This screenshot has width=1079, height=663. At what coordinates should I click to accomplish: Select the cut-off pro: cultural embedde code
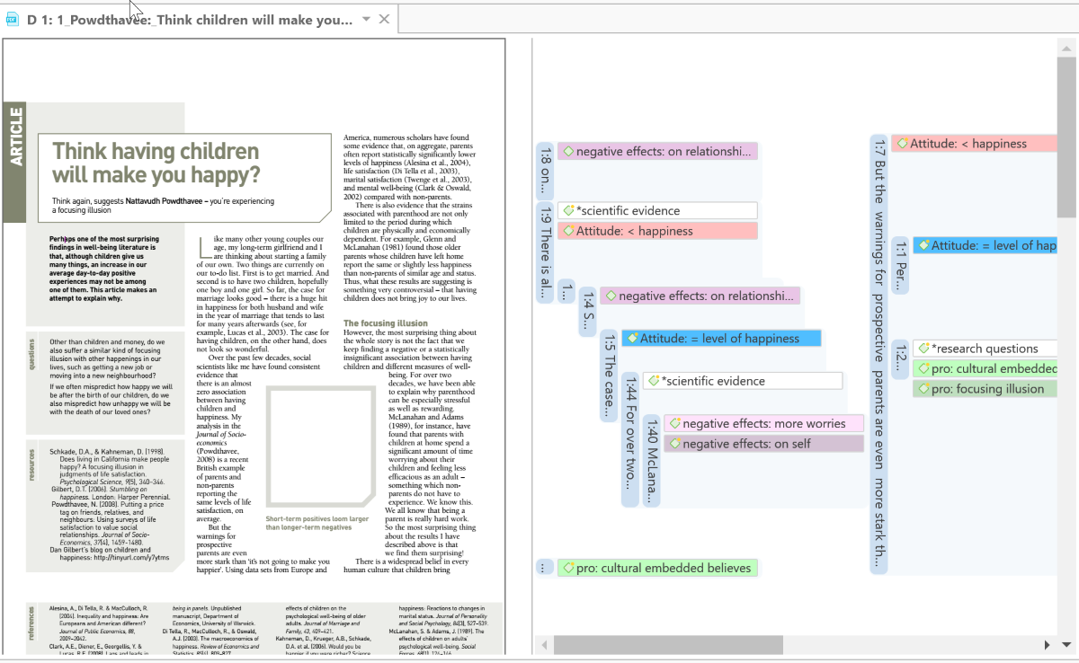click(x=985, y=368)
